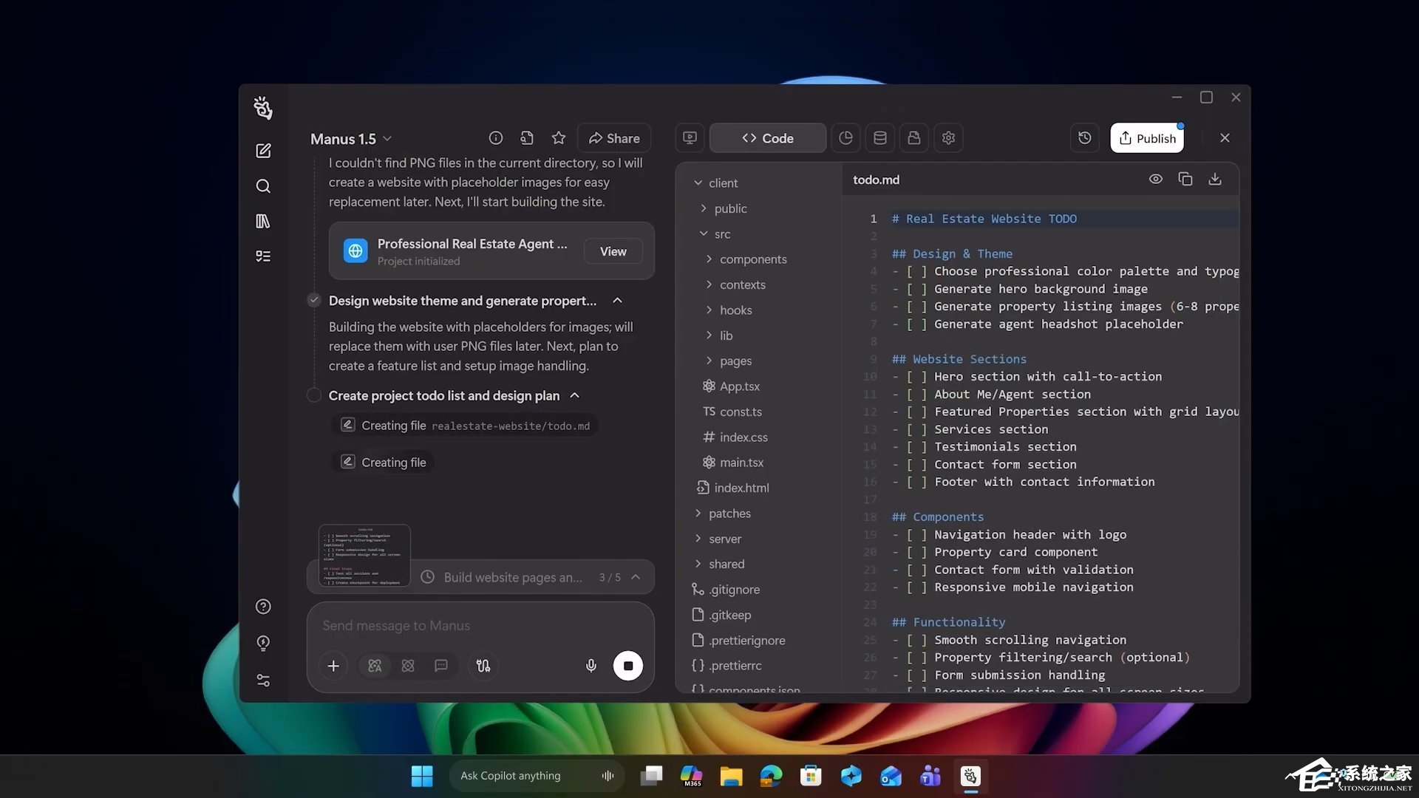
Task: Collapse the client folder
Action: (698, 183)
